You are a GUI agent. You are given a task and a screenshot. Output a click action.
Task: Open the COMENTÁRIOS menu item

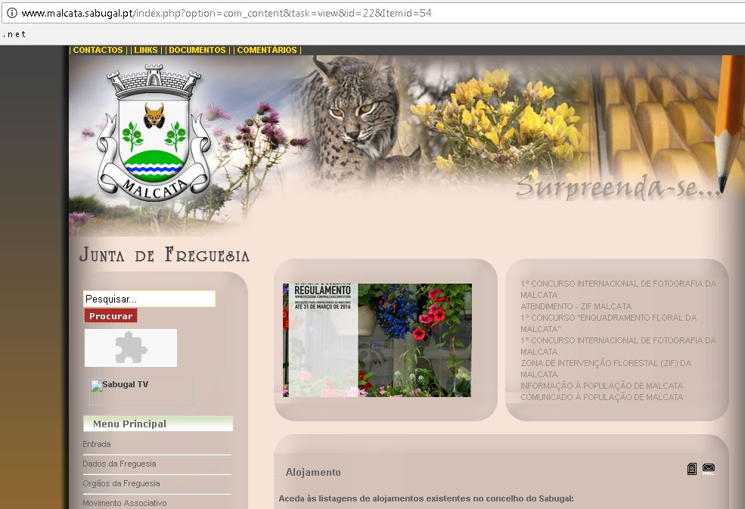pos(267,50)
